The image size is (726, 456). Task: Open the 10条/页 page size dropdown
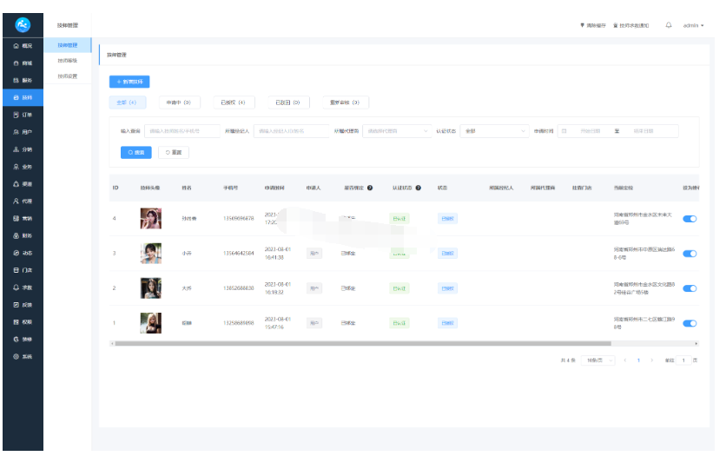pos(598,360)
